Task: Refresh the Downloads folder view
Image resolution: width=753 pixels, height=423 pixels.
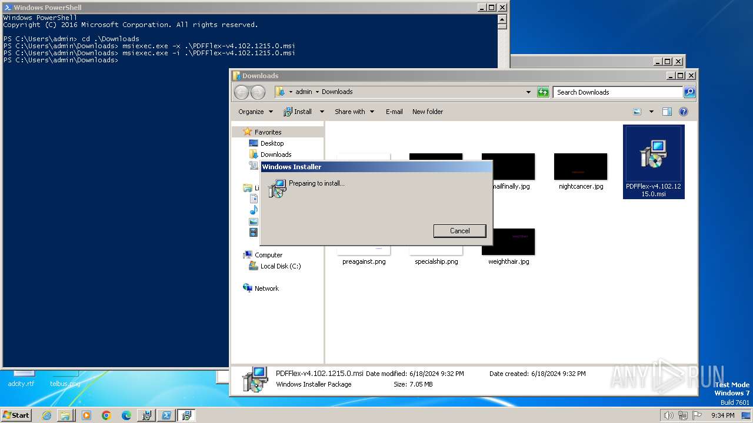Action: click(543, 92)
